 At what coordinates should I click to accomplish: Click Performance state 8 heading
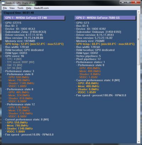19,89
